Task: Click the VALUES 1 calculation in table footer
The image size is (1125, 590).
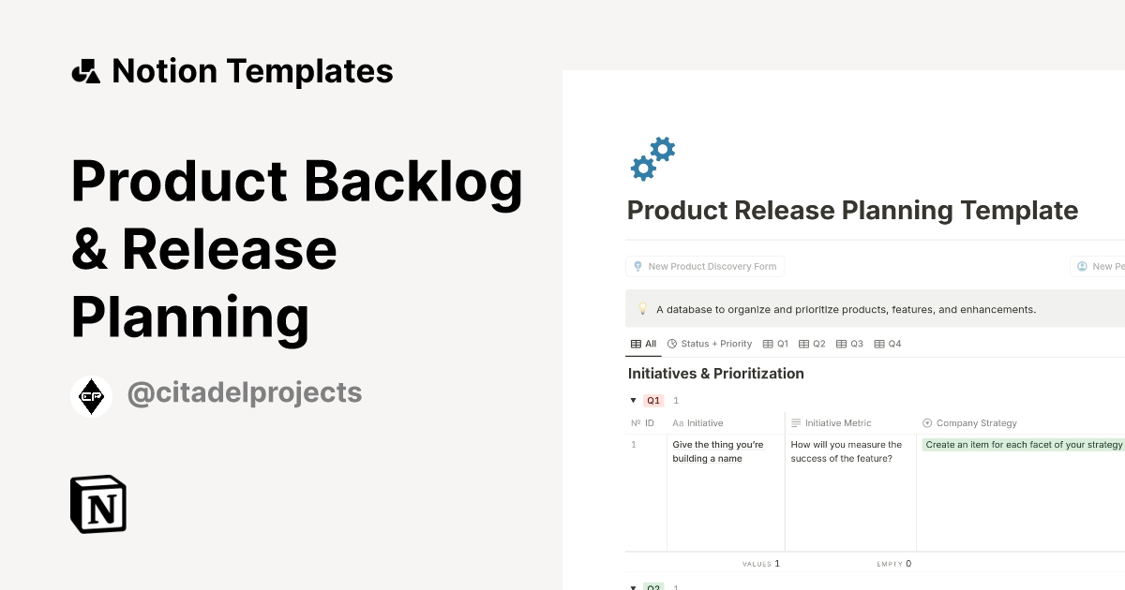Action: [x=761, y=563]
